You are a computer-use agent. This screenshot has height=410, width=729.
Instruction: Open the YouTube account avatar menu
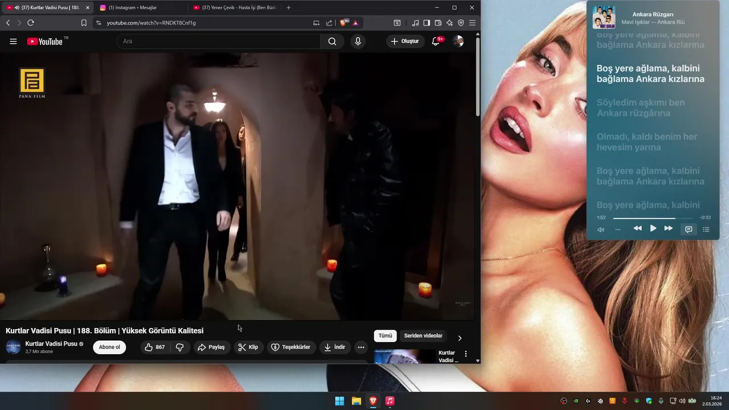tap(458, 41)
